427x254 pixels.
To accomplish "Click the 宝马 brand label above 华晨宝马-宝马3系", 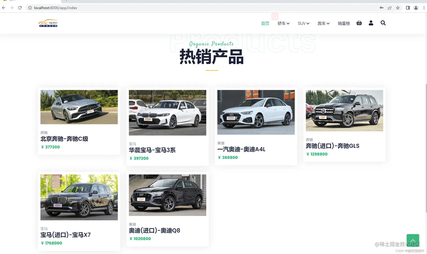I will point(132,144).
